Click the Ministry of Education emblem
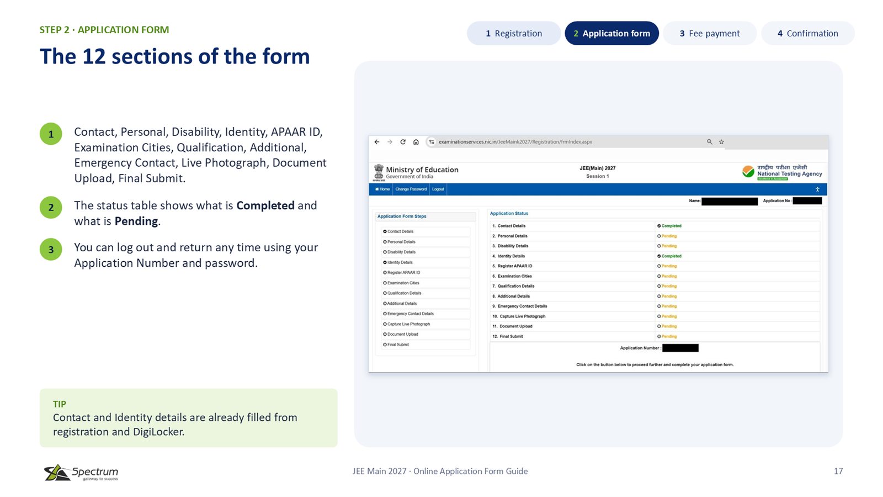 pyautogui.click(x=379, y=172)
